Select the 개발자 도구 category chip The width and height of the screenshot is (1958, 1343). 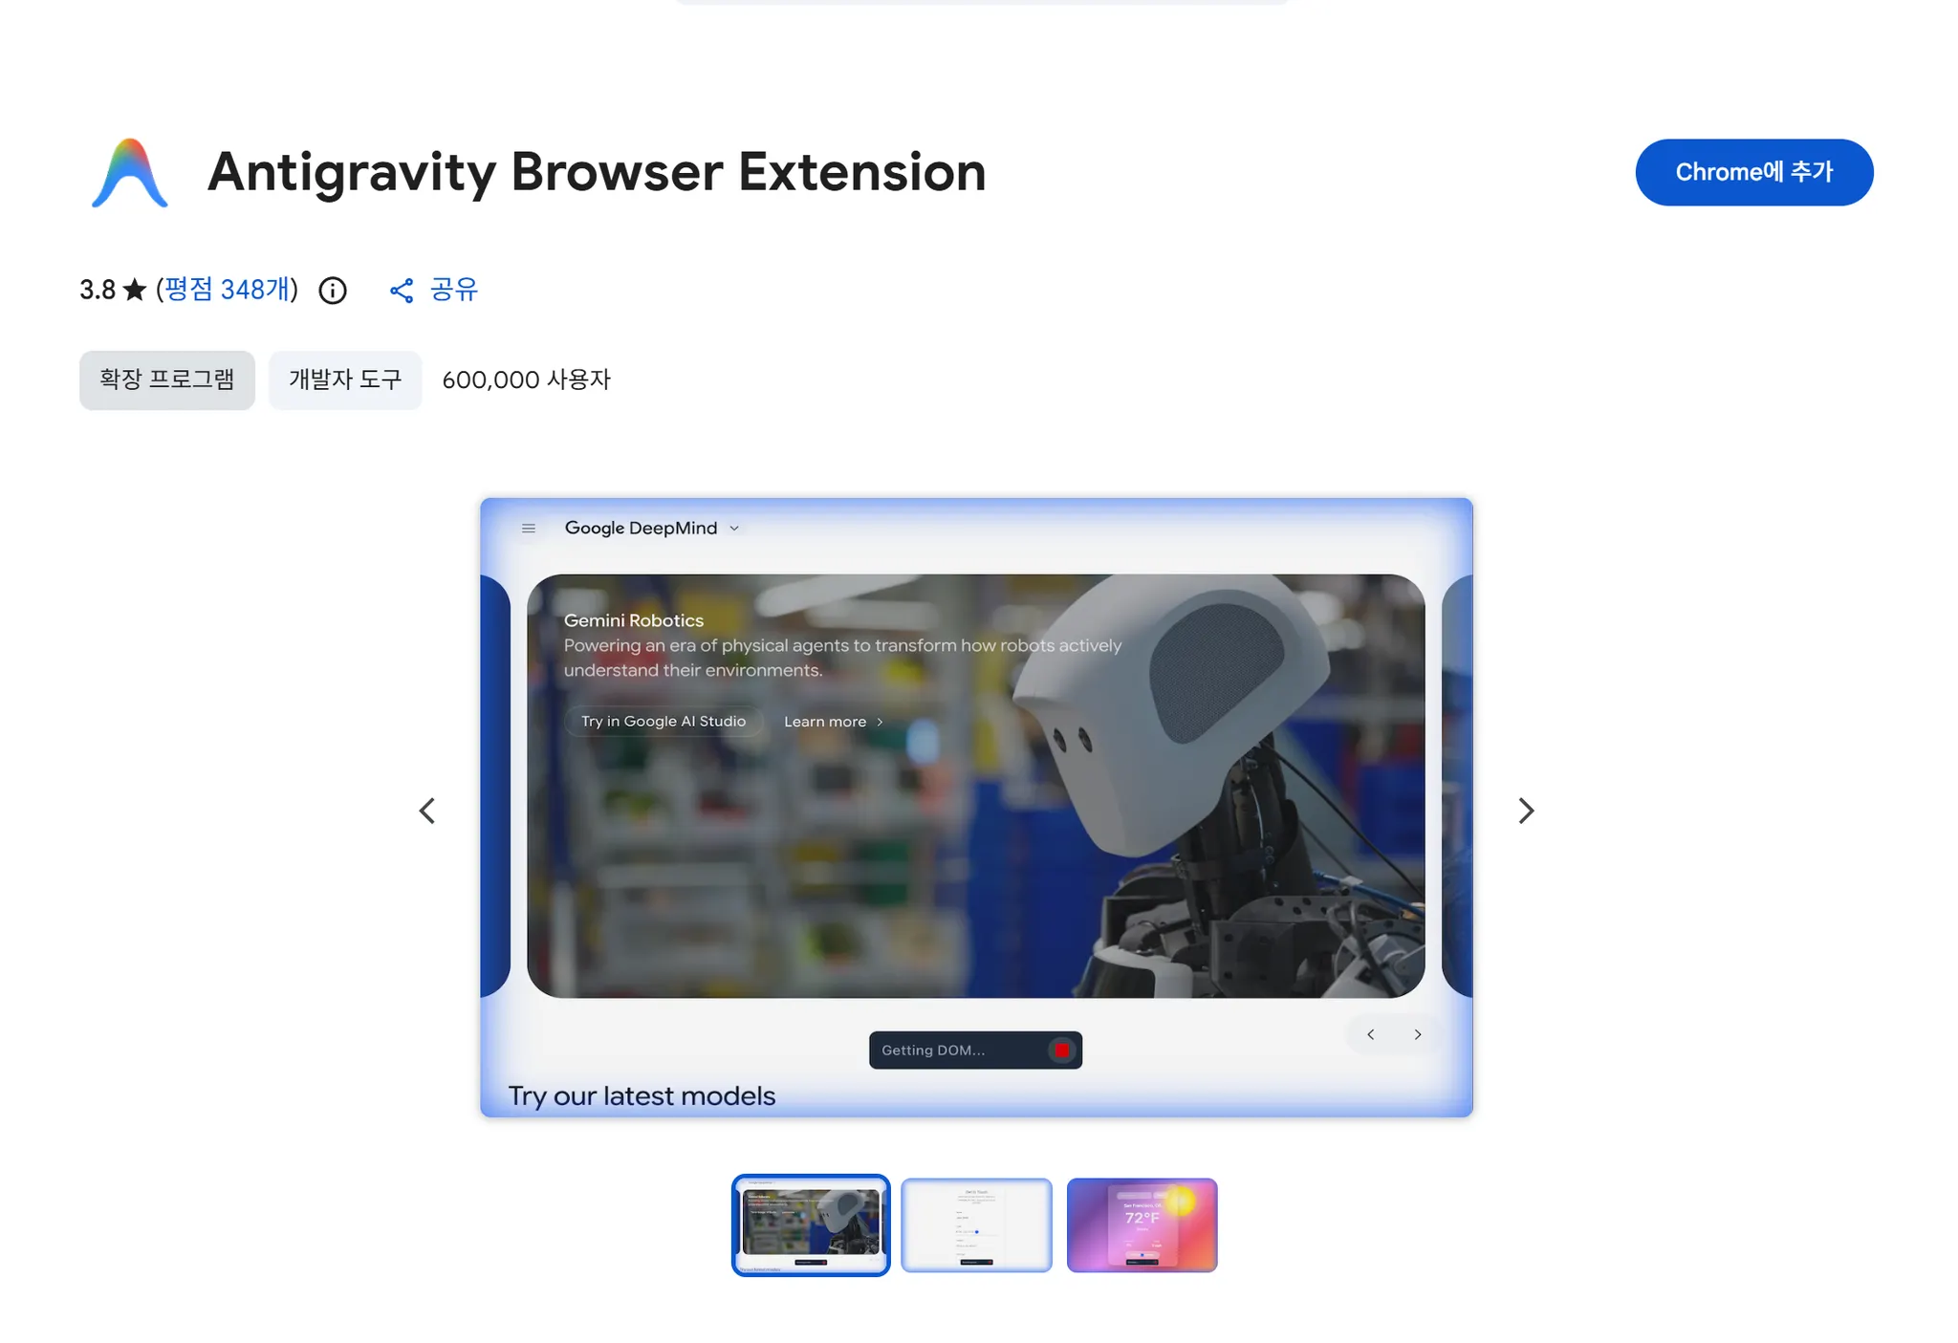pos(345,379)
